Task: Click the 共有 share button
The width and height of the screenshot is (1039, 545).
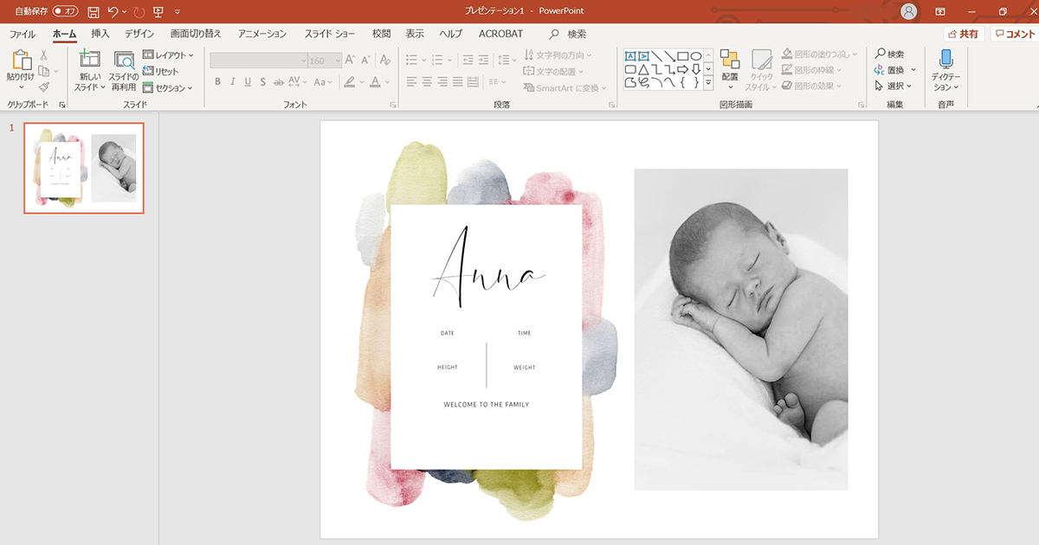Action: coord(964,34)
